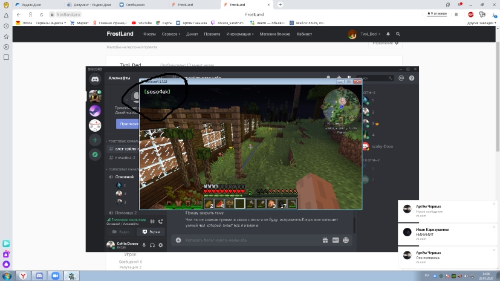
Task: Collapse the ГОЛОСОВЫЕ КАНАЛЫ category
Action: pos(123,169)
